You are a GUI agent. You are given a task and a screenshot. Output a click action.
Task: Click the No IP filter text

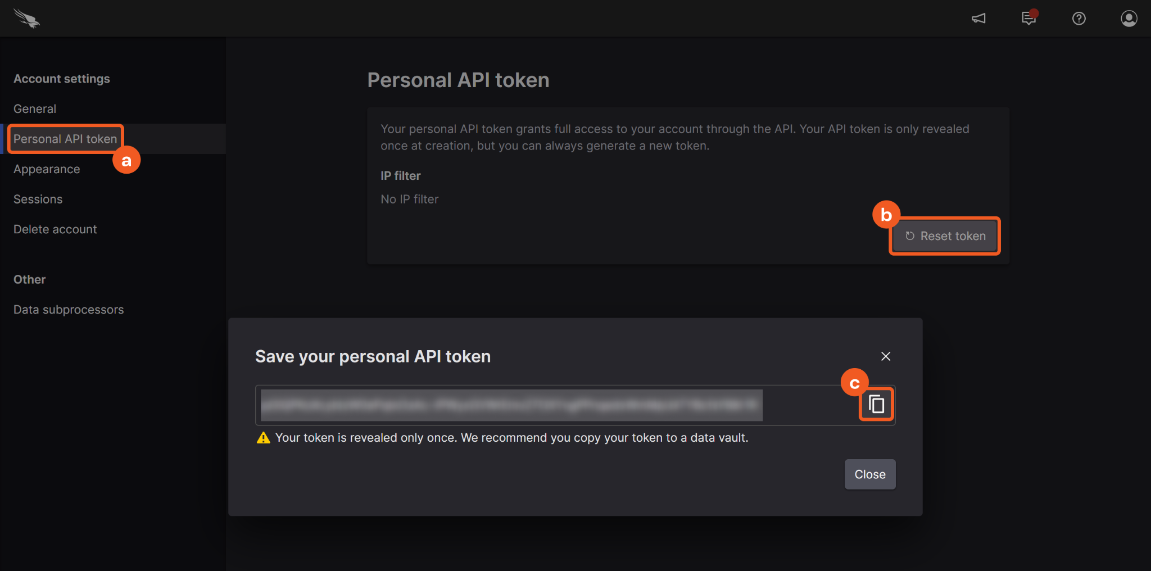click(x=409, y=200)
